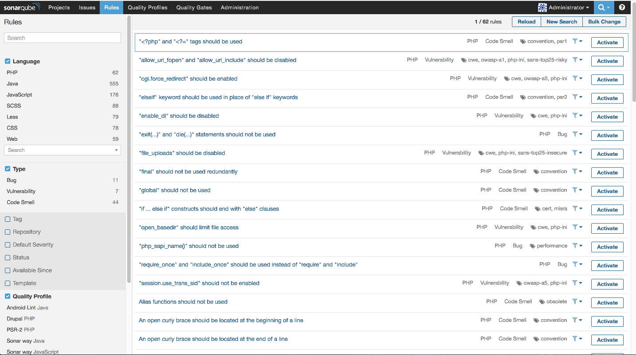Click the Administrator avatar icon
Viewport: 636px width, 355px height.
pyautogui.click(x=542, y=8)
